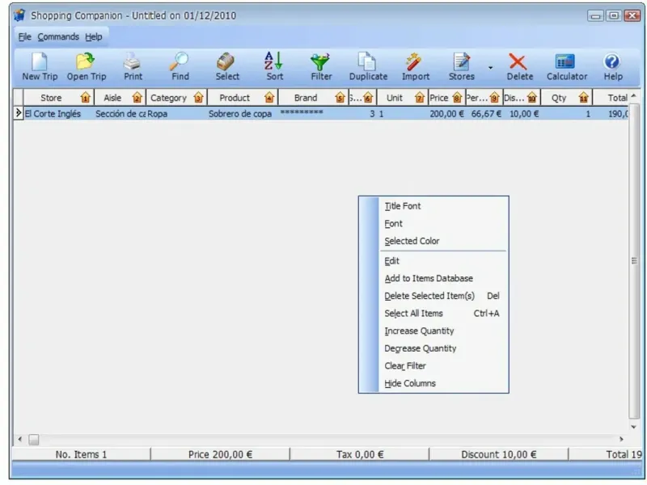Click the vertical scrollbar thumb grip
Viewport: 647px width, 485px height.
[x=634, y=260]
